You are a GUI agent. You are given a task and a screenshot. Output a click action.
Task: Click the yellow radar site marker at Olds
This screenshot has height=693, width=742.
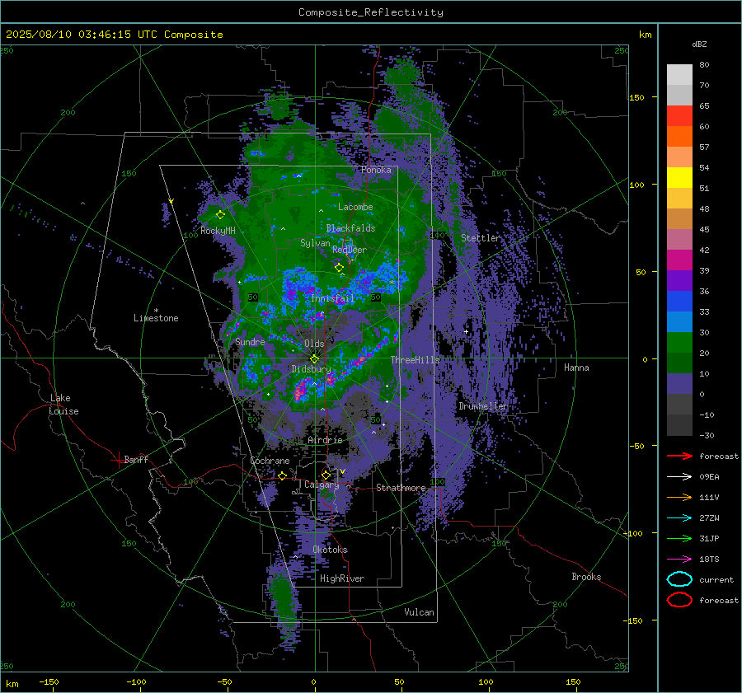(314, 359)
